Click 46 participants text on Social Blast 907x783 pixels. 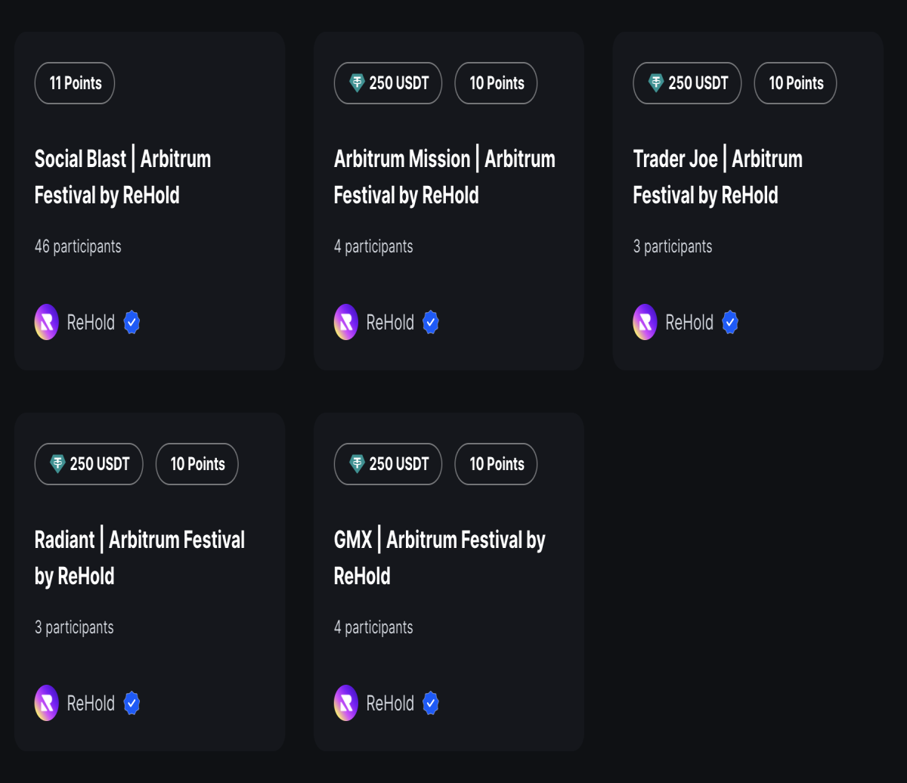[x=78, y=246]
